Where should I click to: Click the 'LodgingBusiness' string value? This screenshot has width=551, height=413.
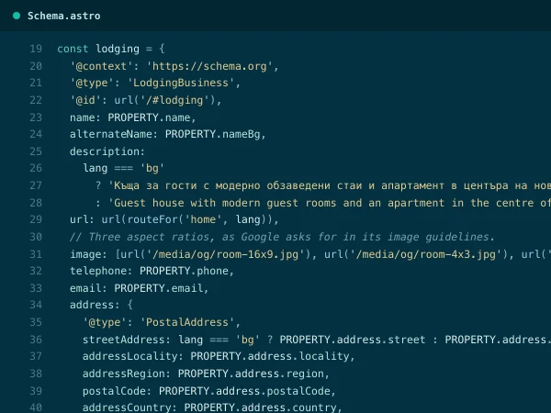tap(181, 83)
